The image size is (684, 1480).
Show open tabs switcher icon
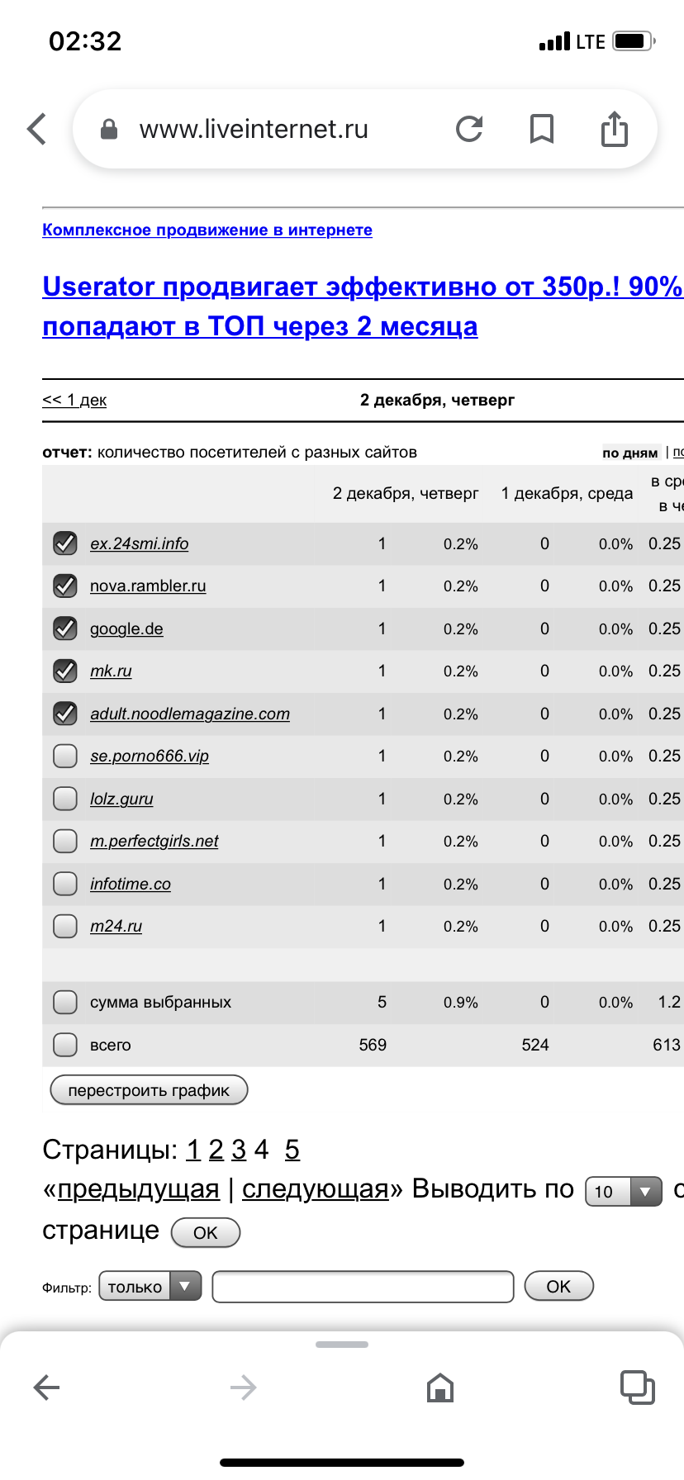637,1387
